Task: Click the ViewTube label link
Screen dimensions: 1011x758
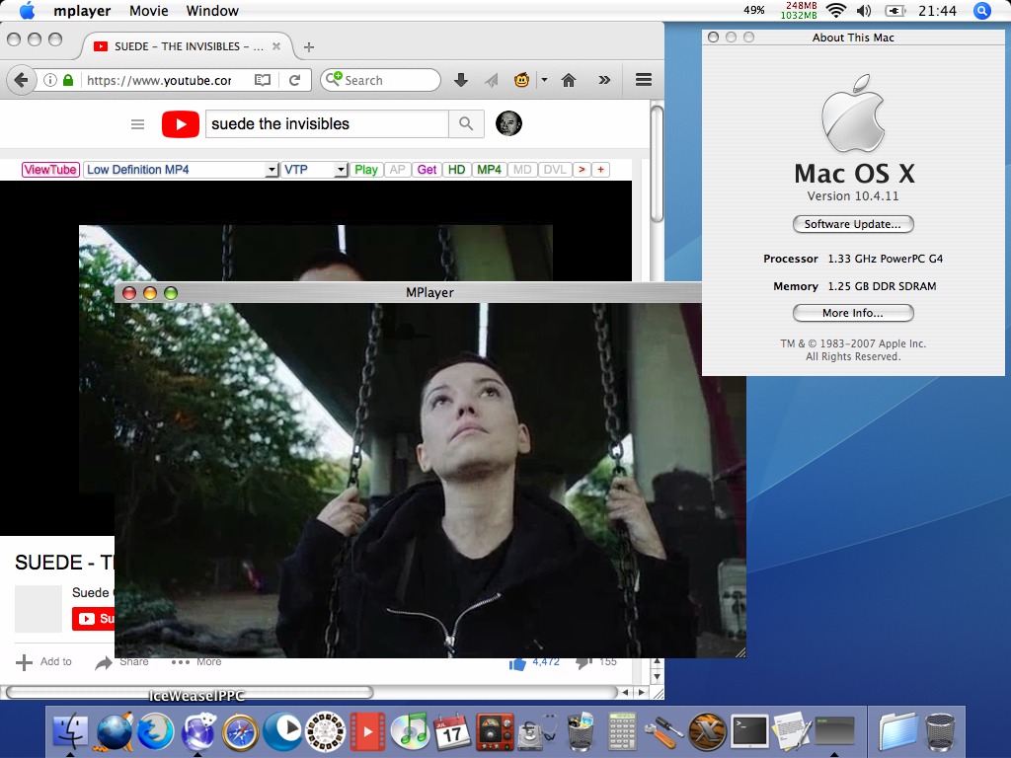Action: [50, 170]
